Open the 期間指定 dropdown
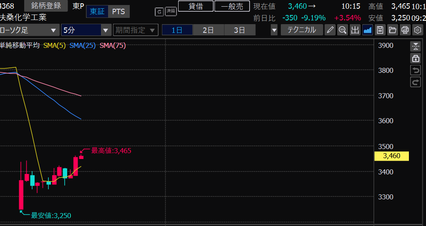The width and height of the screenshot is (426, 226). 136,30
